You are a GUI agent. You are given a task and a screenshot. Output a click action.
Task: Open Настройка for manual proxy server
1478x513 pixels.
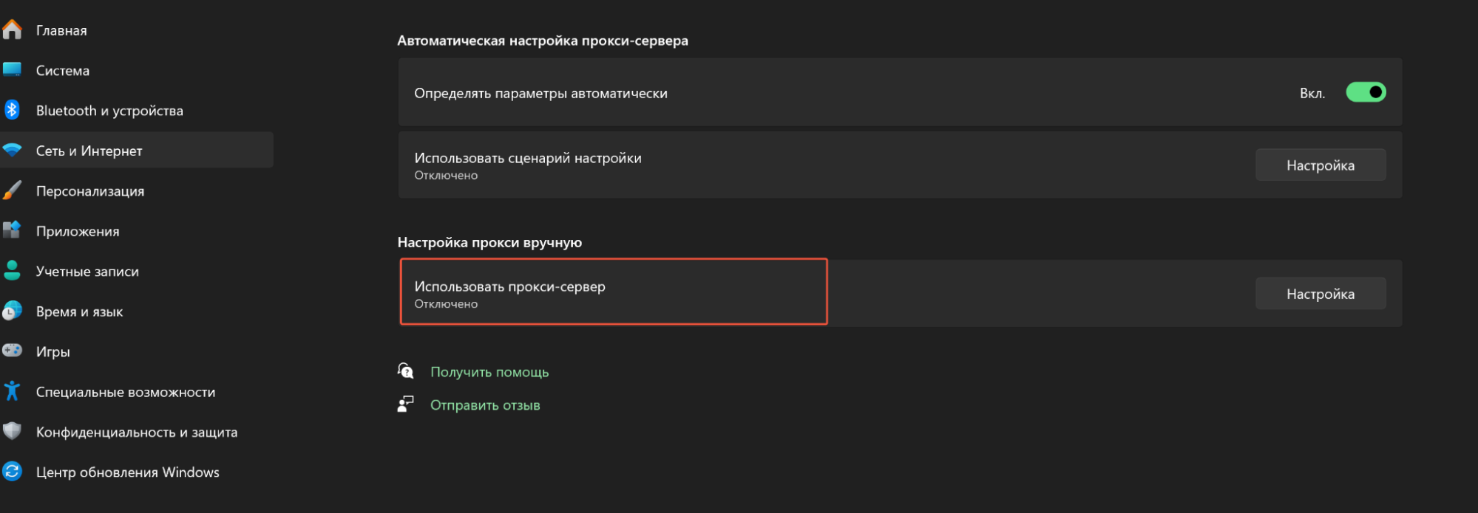click(1320, 294)
